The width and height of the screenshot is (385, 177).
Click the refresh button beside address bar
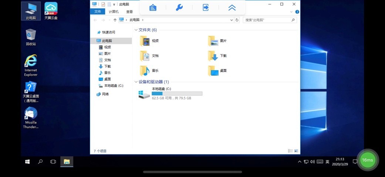click(x=237, y=20)
